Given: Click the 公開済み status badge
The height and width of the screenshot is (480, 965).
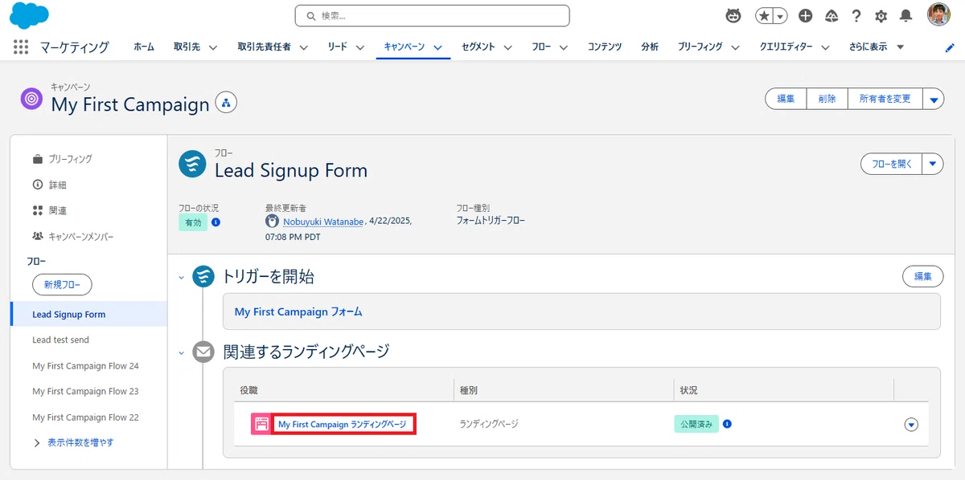Looking at the screenshot, I should tap(696, 424).
